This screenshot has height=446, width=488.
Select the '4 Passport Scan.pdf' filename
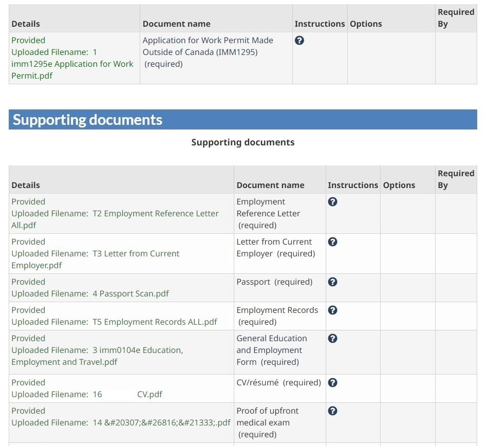[x=130, y=293]
